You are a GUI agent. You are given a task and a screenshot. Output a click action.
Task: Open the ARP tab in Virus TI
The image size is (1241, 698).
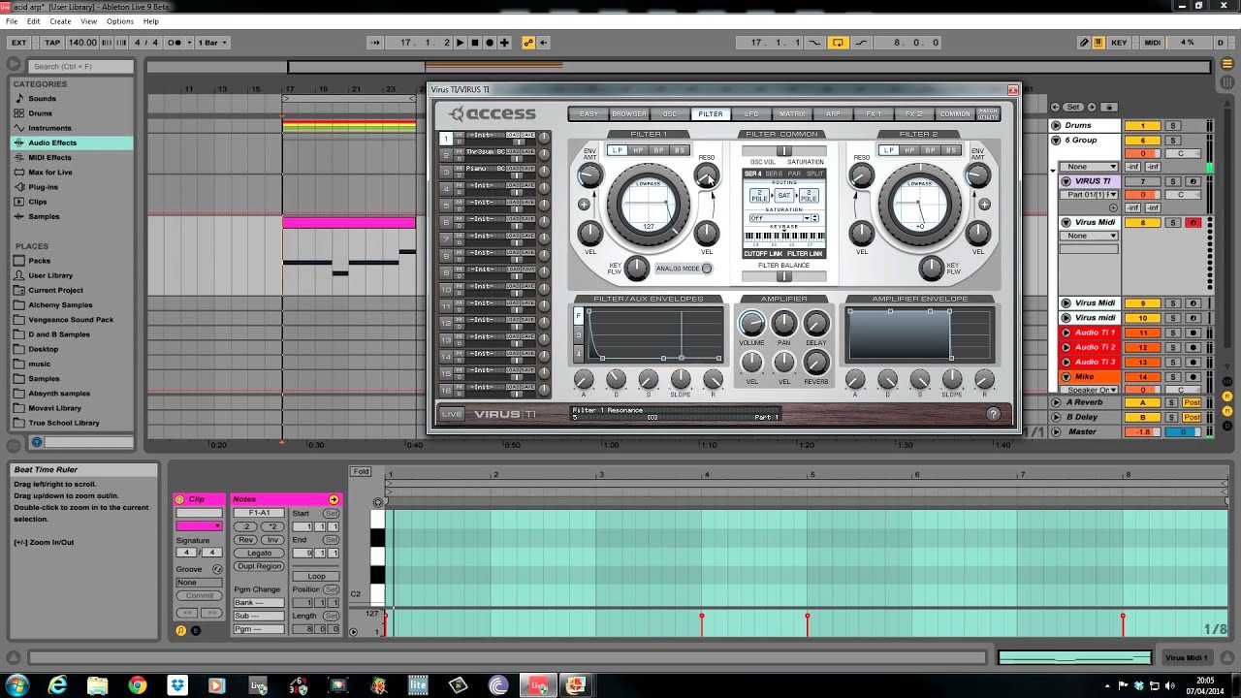click(x=833, y=114)
